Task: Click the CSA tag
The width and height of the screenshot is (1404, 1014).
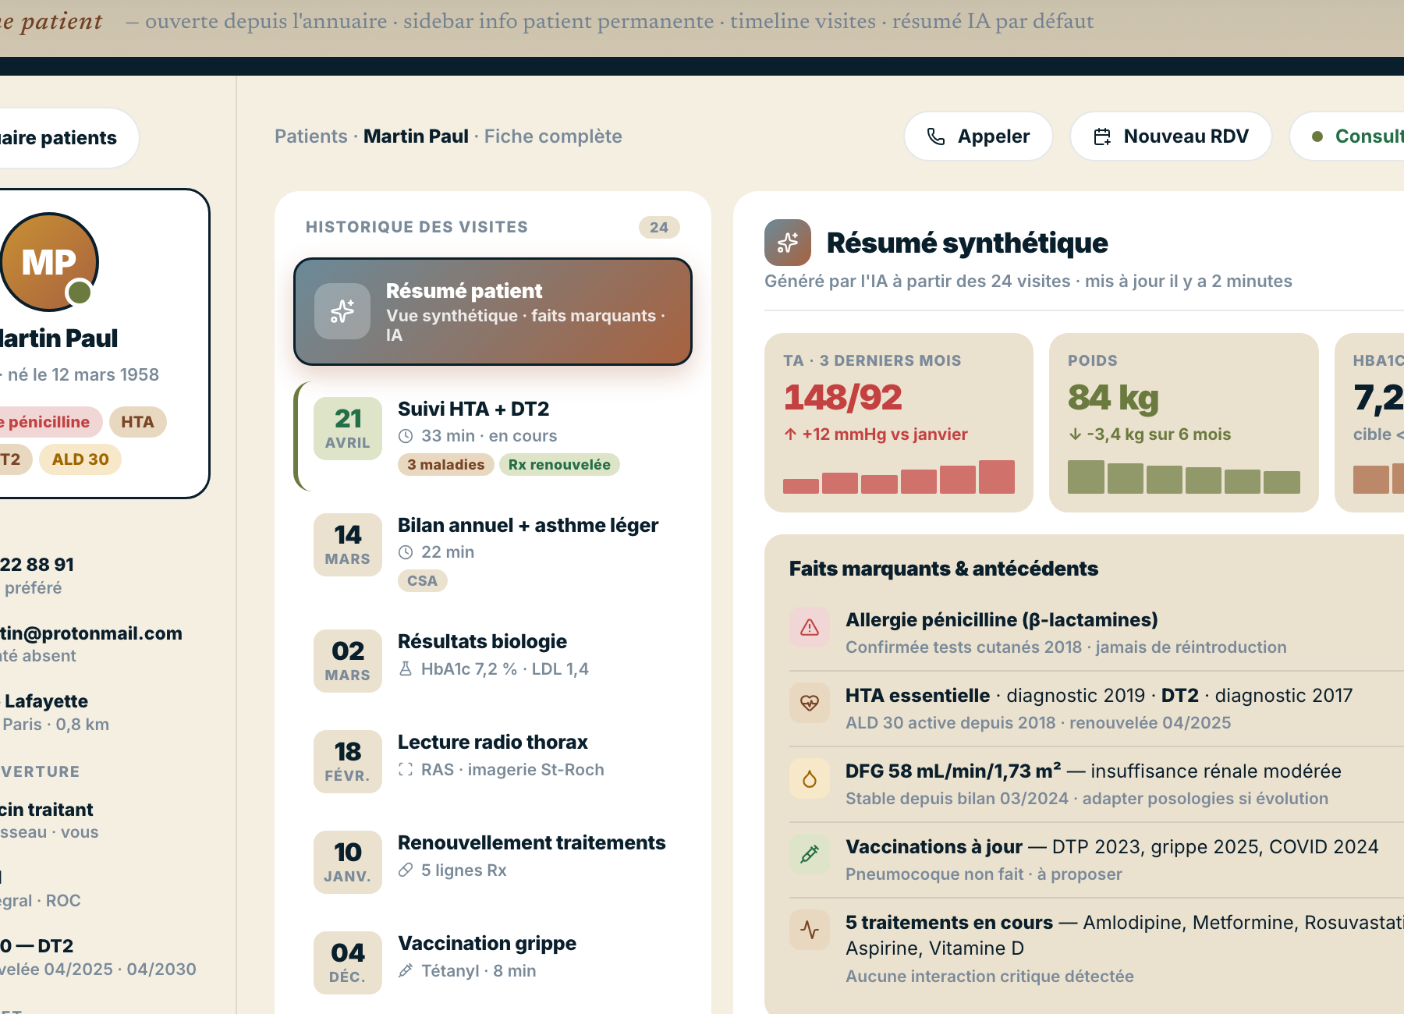Action: pyautogui.click(x=422, y=581)
